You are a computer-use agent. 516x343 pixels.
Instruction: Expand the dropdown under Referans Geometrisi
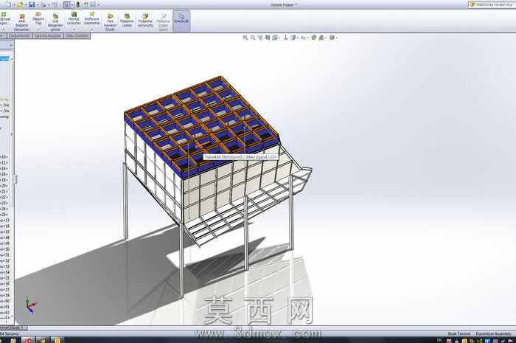92,30
